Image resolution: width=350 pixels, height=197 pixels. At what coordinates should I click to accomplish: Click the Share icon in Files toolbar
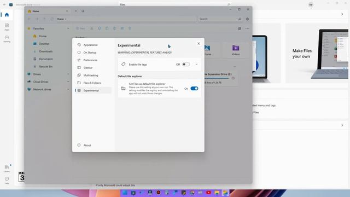[122, 28]
